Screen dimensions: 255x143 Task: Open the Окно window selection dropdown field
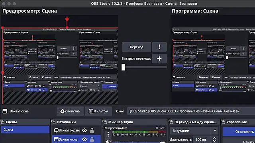191,111
